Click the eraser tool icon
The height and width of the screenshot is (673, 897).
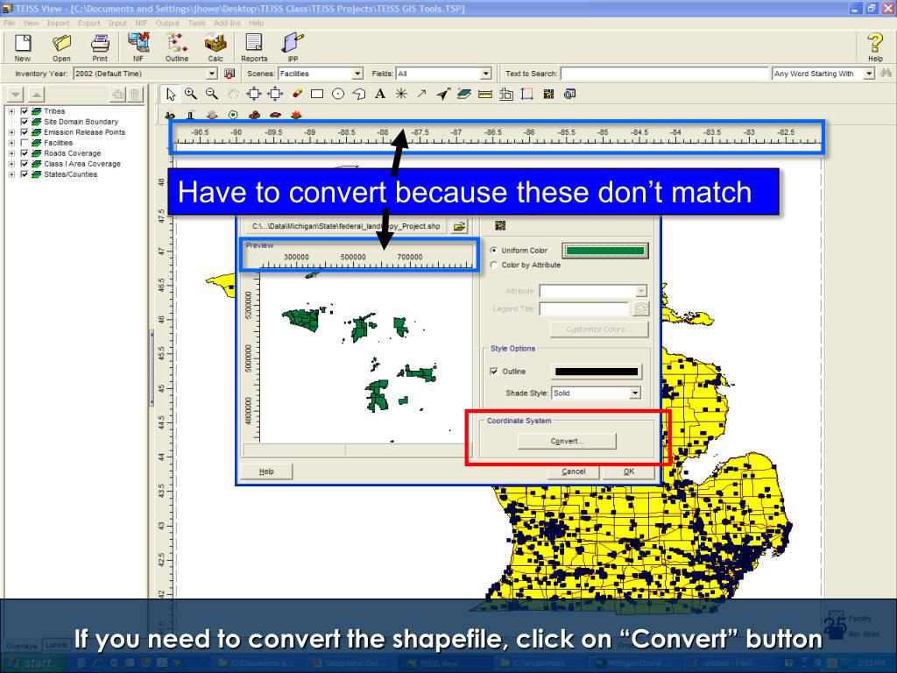coord(296,93)
